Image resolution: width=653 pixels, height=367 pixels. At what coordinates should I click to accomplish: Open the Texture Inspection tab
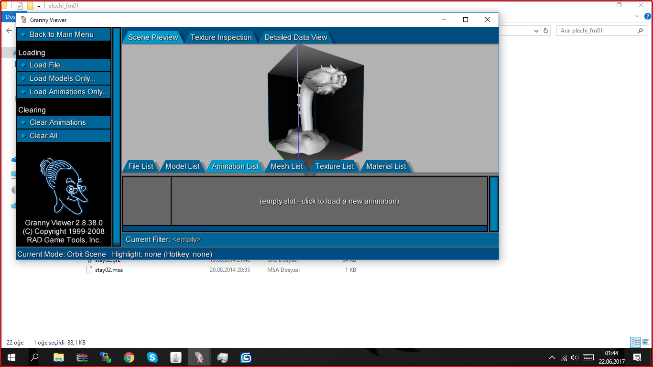click(x=221, y=37)
